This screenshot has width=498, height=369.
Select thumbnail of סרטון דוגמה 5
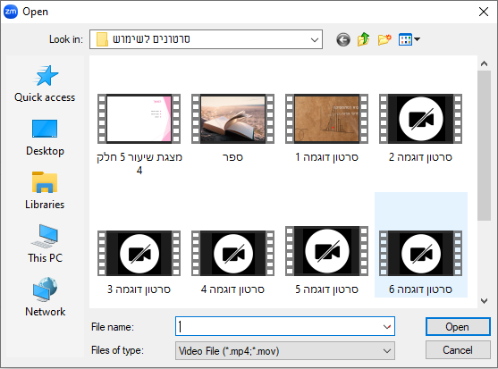pos(327,251)
